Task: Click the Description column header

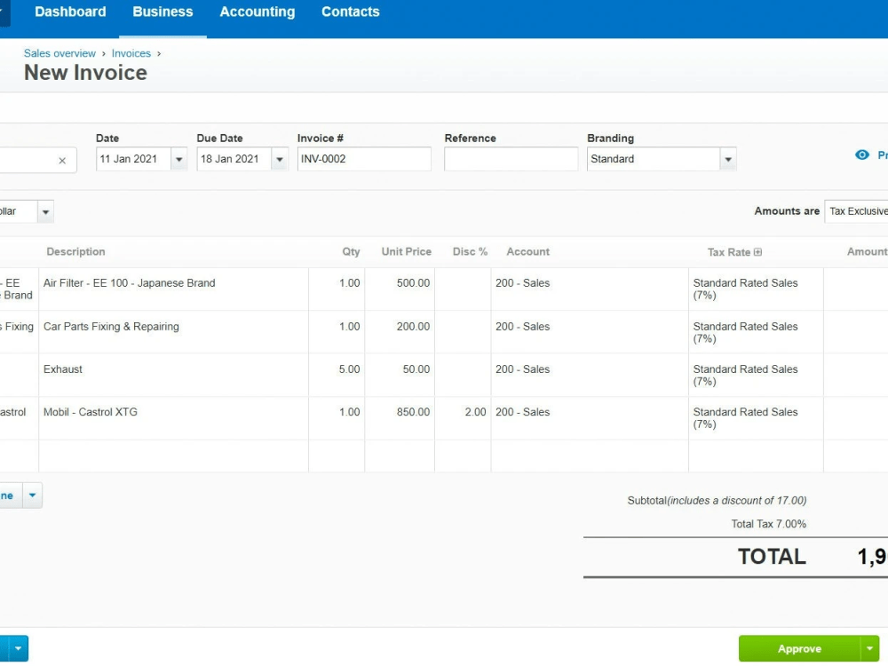Action: 75,252
